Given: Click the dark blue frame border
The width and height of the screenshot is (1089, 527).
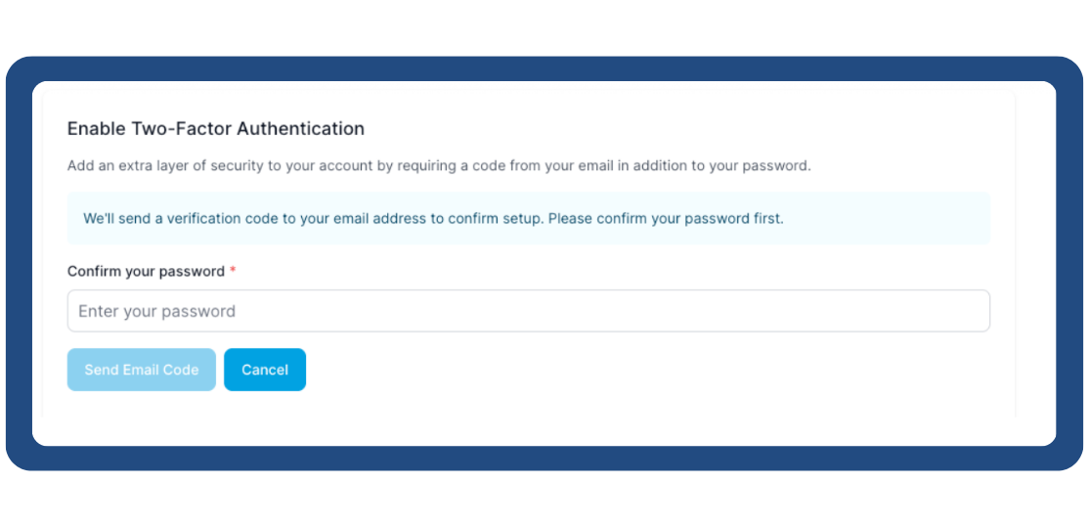Looking at the screenshot, I should pos(19,264).
